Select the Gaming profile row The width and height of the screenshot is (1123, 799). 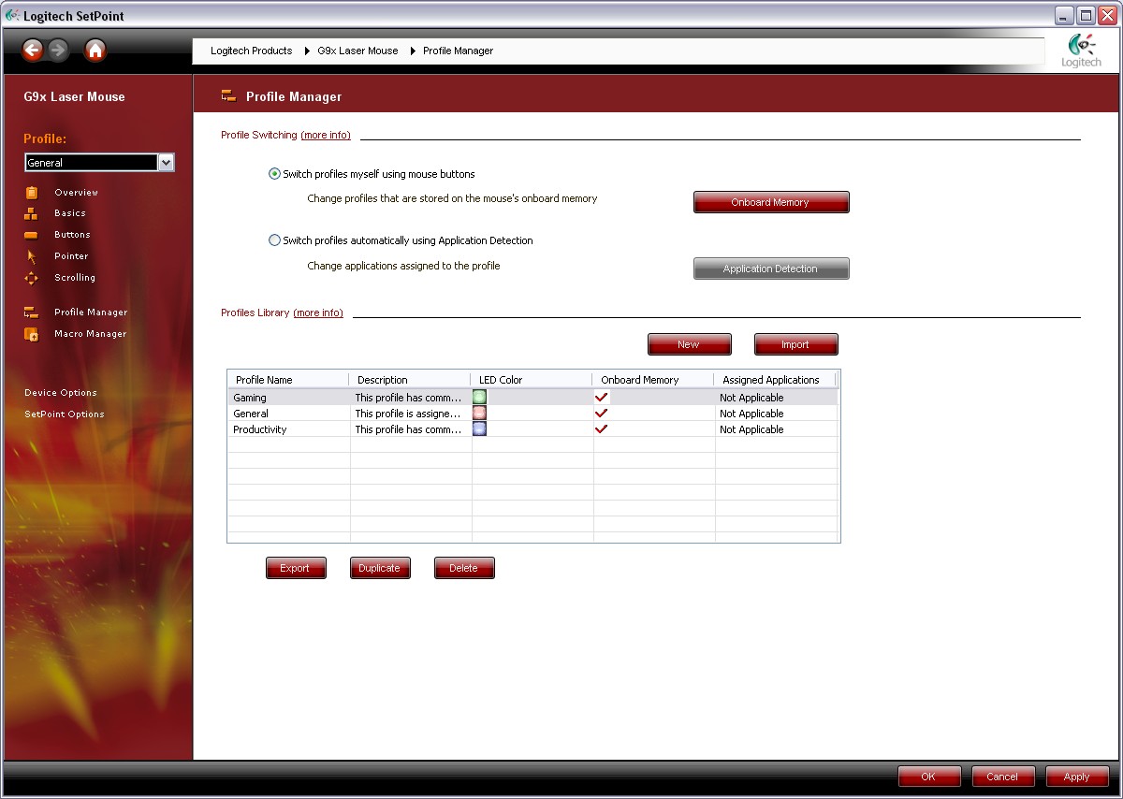[533, 398]
